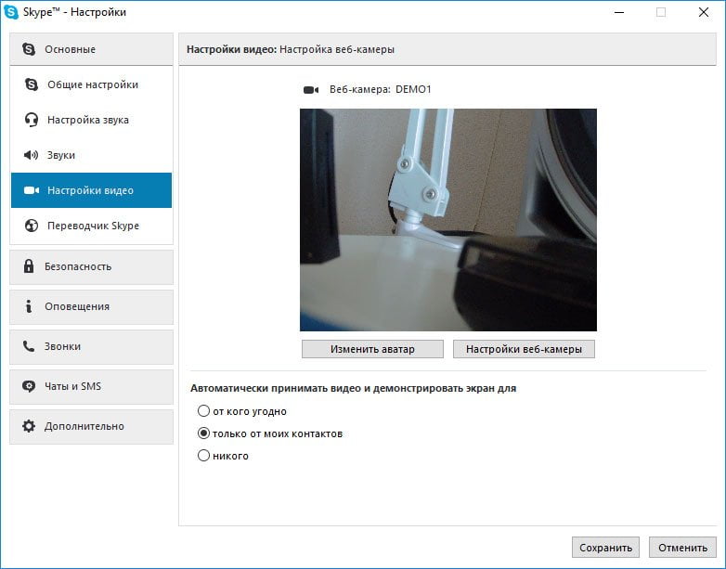
Task: Save settings with Сохранить button
Action: (x=605, y=548)
